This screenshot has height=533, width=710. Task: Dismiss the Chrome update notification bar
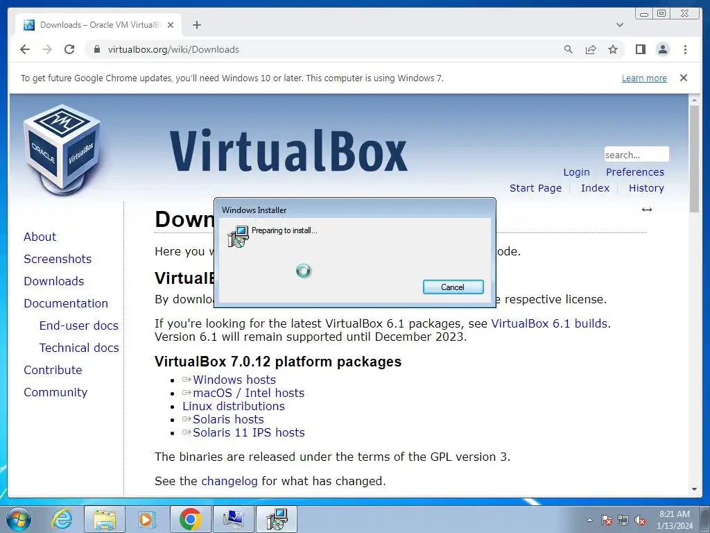pyautogui.click(x=684, y=78)
